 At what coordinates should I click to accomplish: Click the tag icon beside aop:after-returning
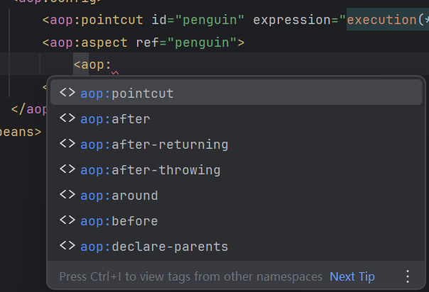tap(67, 144)
